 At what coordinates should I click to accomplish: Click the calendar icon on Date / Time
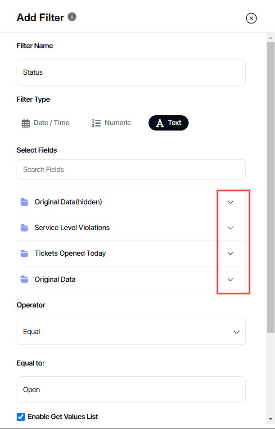(x=26, y=122)
